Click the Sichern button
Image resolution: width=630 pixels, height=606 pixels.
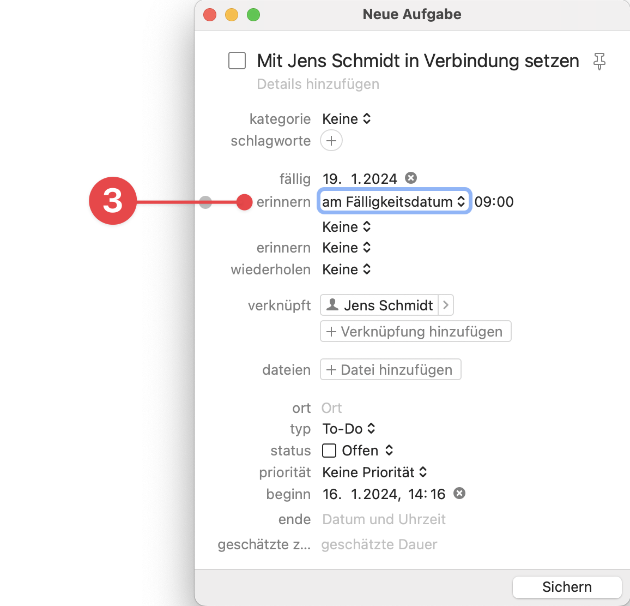coord(567,587)
